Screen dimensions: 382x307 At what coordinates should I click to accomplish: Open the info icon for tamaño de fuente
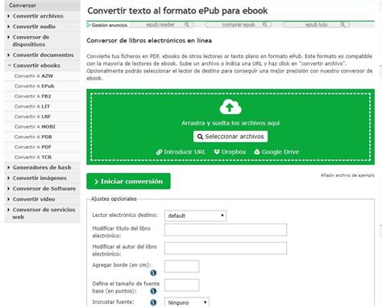(x=153, y=291)
